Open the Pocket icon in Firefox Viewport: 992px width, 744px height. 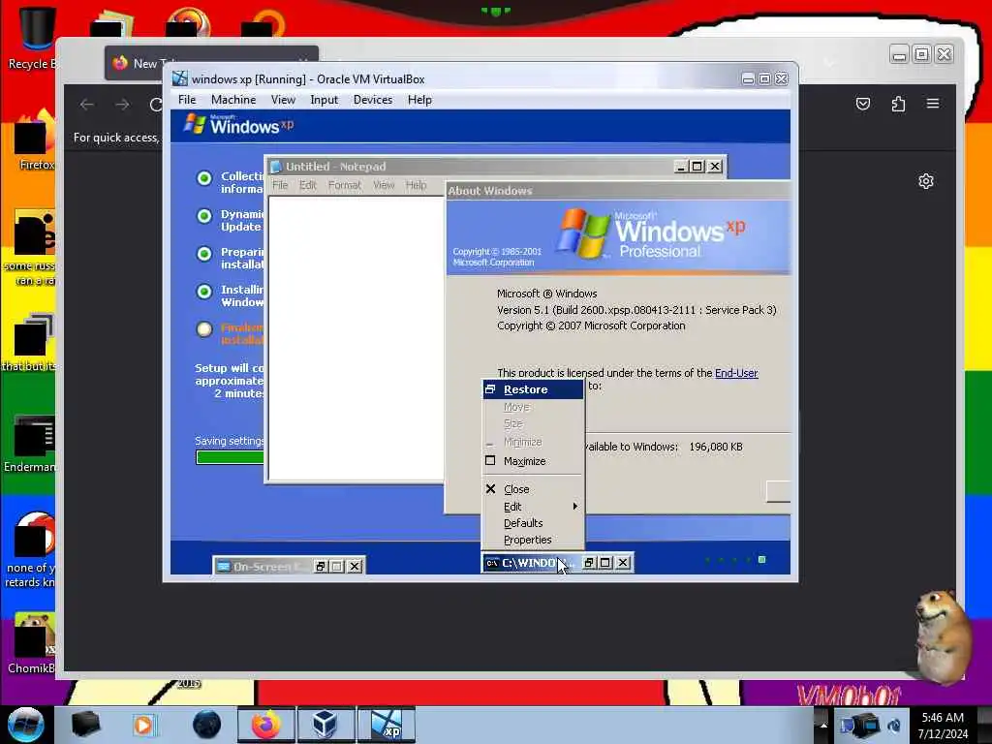tap(863, 104)
